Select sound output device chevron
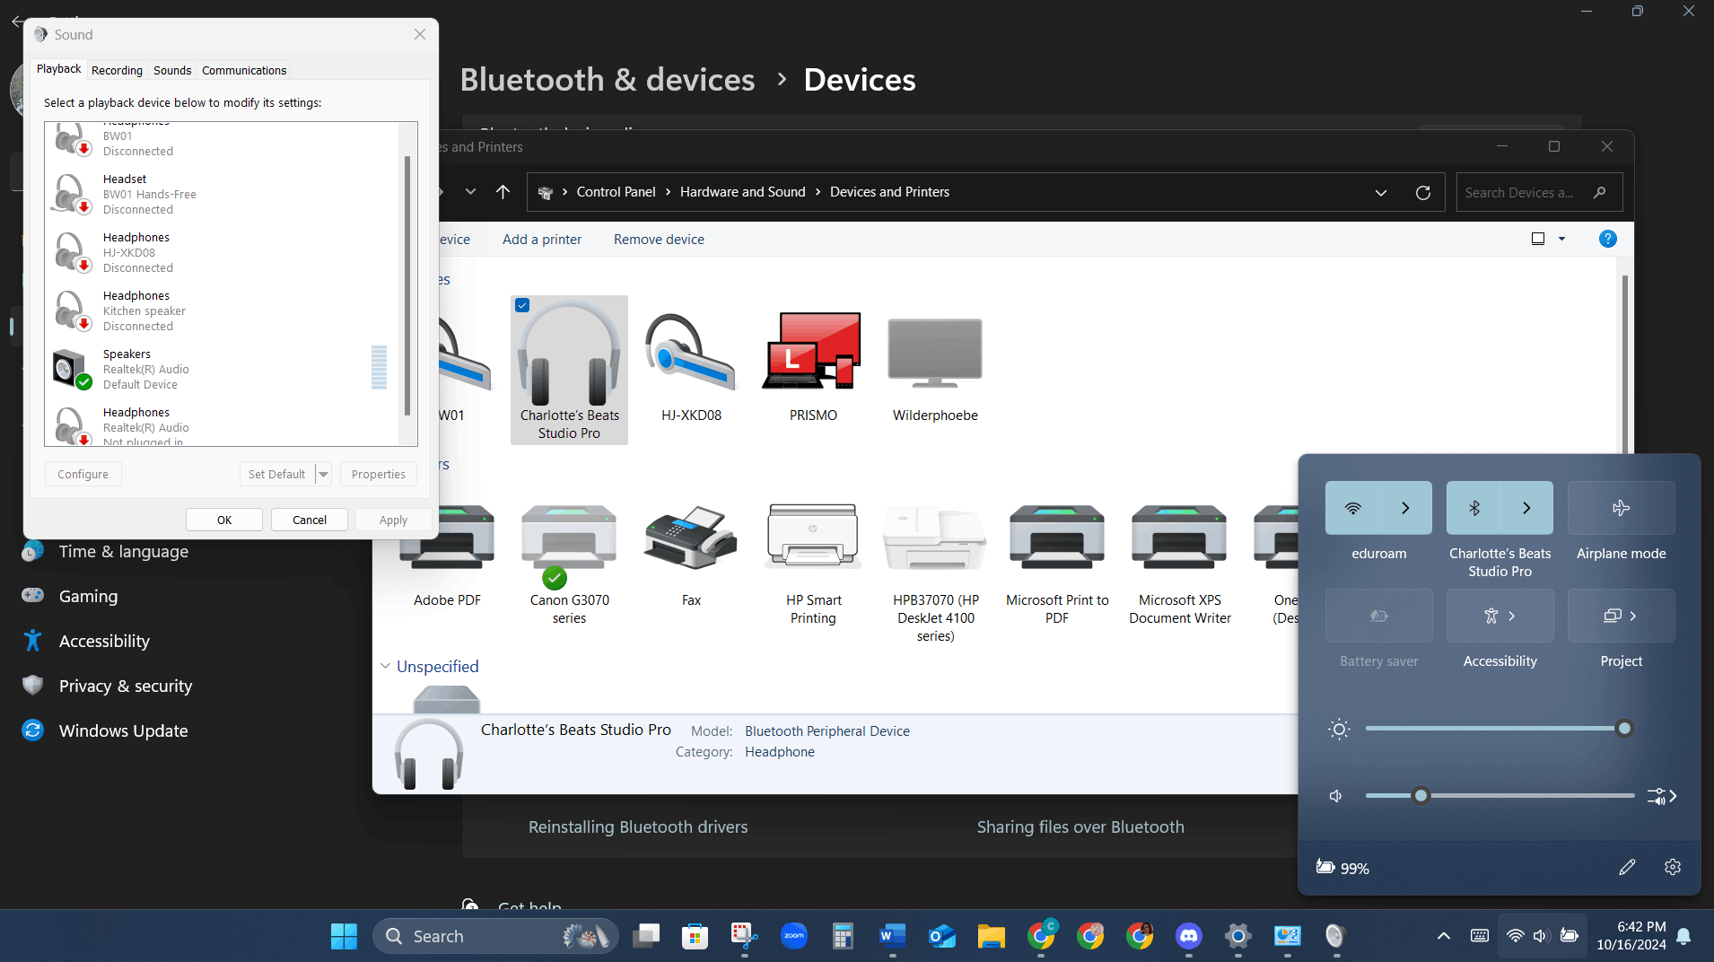 click(x=1662, y=796)
